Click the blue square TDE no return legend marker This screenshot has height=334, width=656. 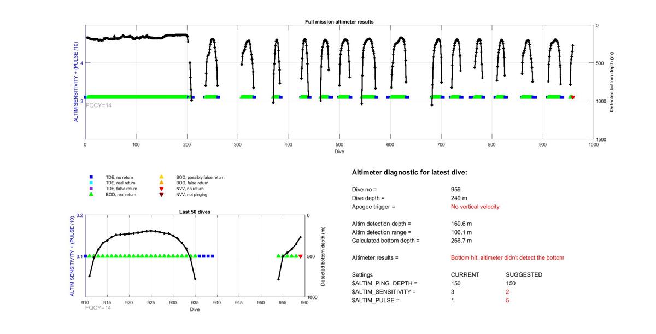tap(91, 178)
